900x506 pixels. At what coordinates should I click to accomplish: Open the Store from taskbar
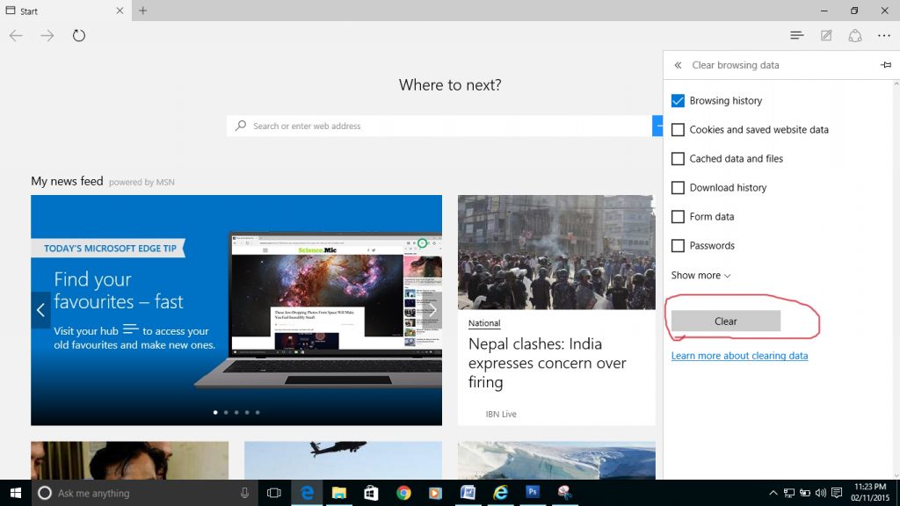point(372,493)
